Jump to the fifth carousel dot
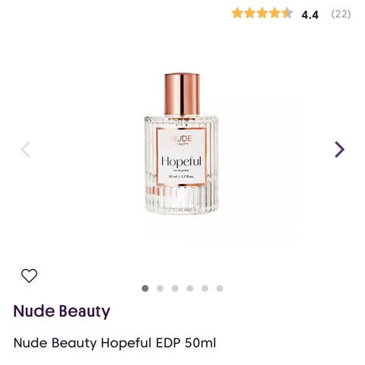The image size is (365, 365). click(205, 288)
